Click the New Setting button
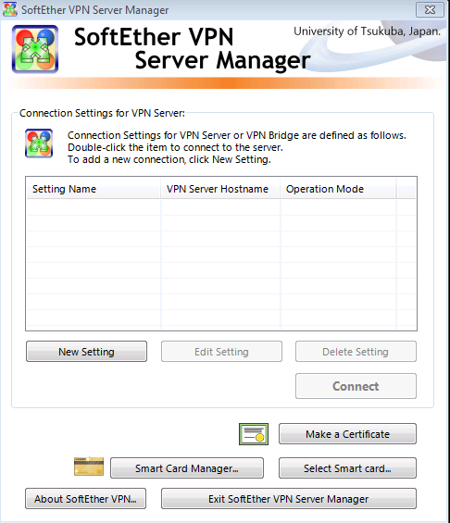Image resolution: width=450 pixels, height=523 pixels. pyautogui.click(x=86, y=351)
